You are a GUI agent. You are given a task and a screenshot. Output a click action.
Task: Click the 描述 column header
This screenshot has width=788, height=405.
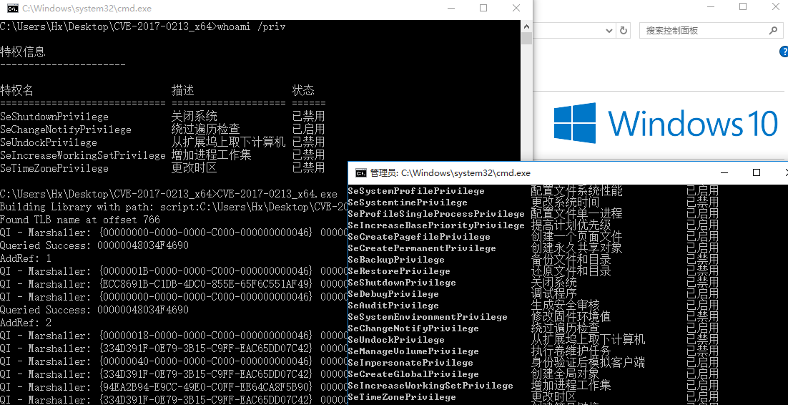[182, 91]
